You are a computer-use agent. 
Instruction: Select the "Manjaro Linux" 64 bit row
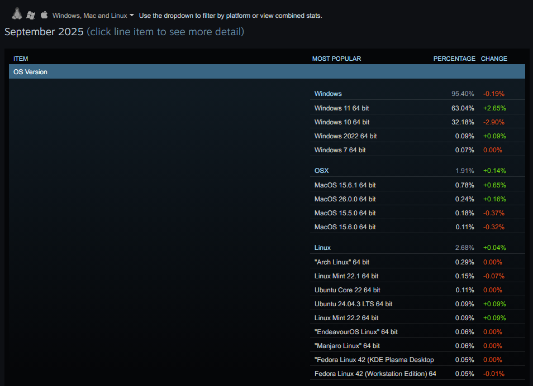[x=417, y=346]
